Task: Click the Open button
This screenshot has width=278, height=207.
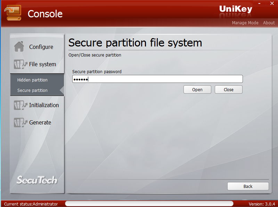Action: [197, 89]
